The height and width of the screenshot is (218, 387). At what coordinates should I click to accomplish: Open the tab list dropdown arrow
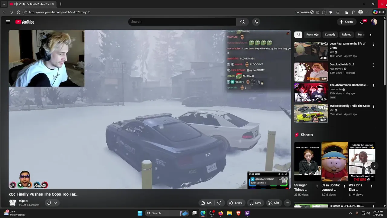(4, 4)
